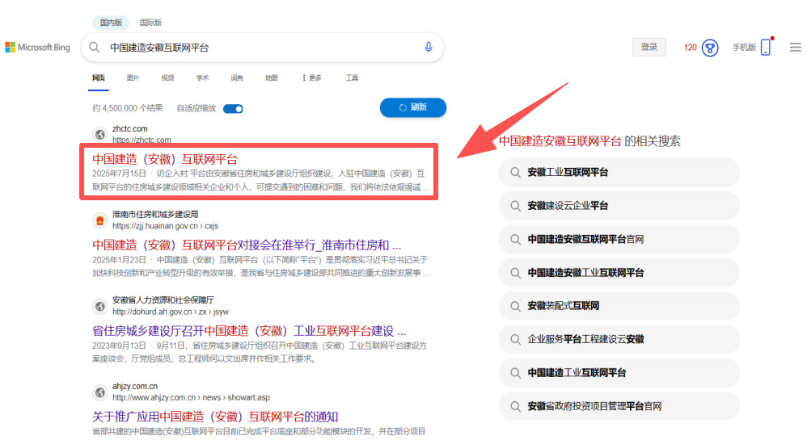The width and height of the screenshot is (807, 440).
Task: Click the mobile version phone icon
Action: [x=765, y=48]
